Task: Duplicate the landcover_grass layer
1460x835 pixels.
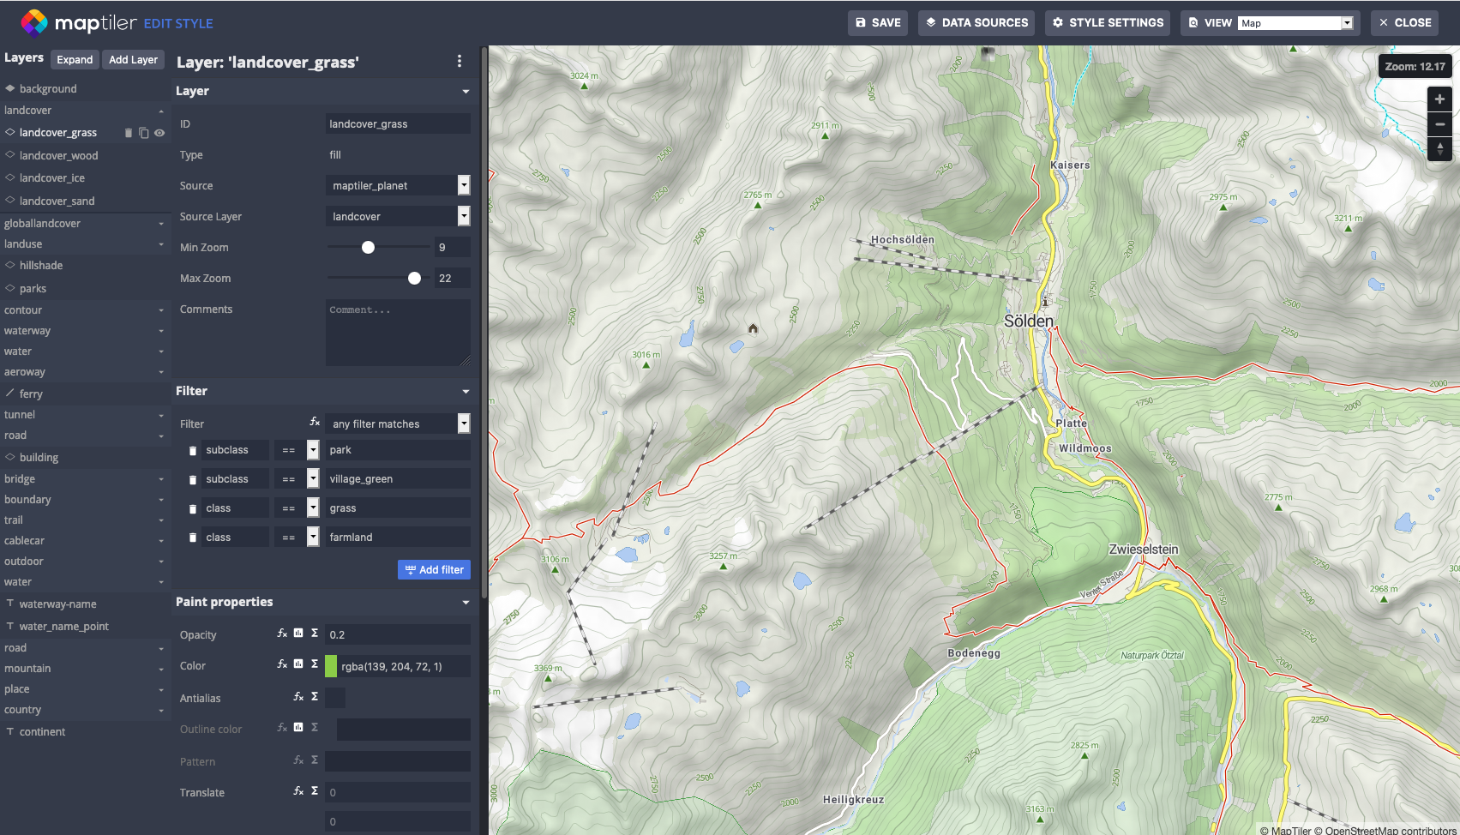Action: 144,133
